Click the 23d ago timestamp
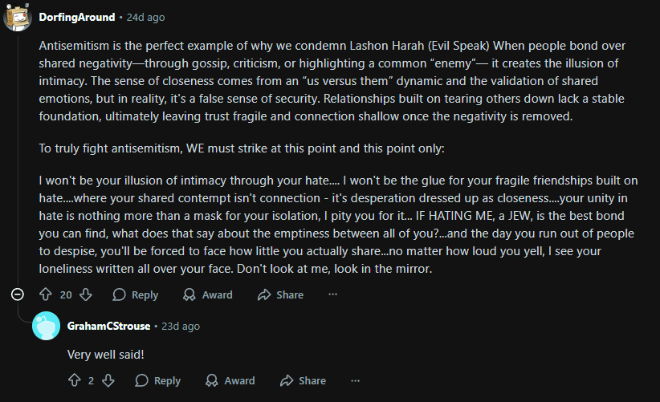This screenshot has height=402, width=660. coord(181,327)
